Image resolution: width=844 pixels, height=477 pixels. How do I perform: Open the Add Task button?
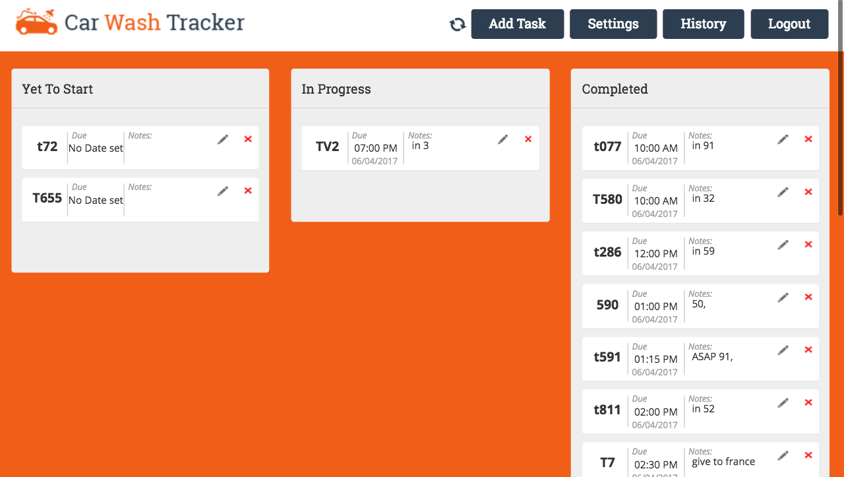click(x=517, y=24)
